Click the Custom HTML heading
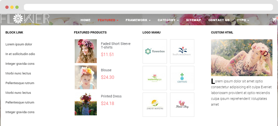The height and width of the screenshot is (126, 278). pyautogui.click(x=222, y=32)
